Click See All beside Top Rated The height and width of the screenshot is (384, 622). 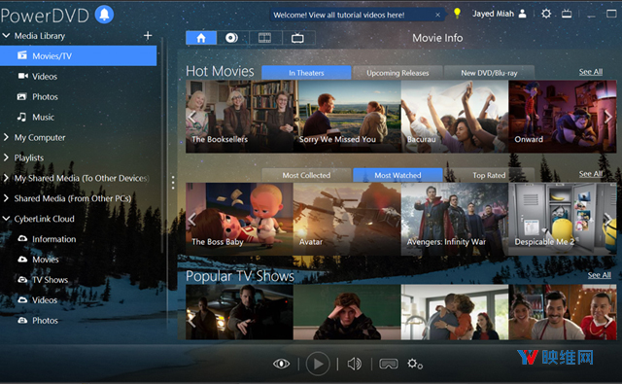pyautogui.click(x=590, y=174)
